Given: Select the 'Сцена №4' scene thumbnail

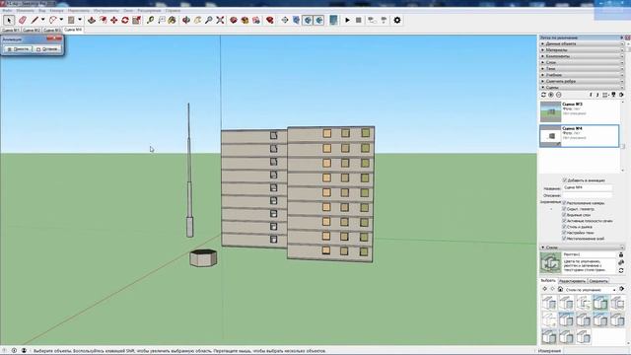Looking at the screenshot, I should click(550, 136).
